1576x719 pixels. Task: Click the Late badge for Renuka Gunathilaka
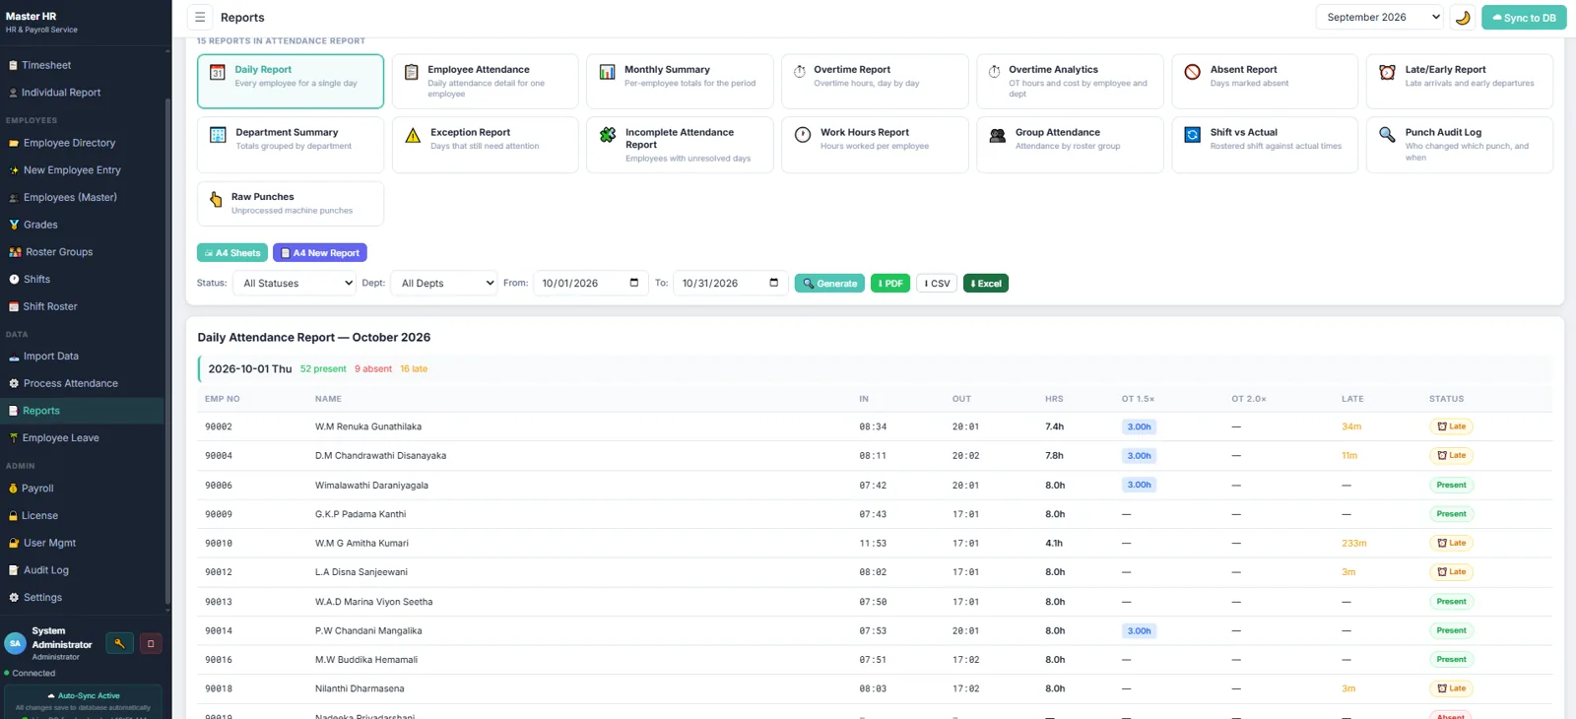(x=1451, y=426)
